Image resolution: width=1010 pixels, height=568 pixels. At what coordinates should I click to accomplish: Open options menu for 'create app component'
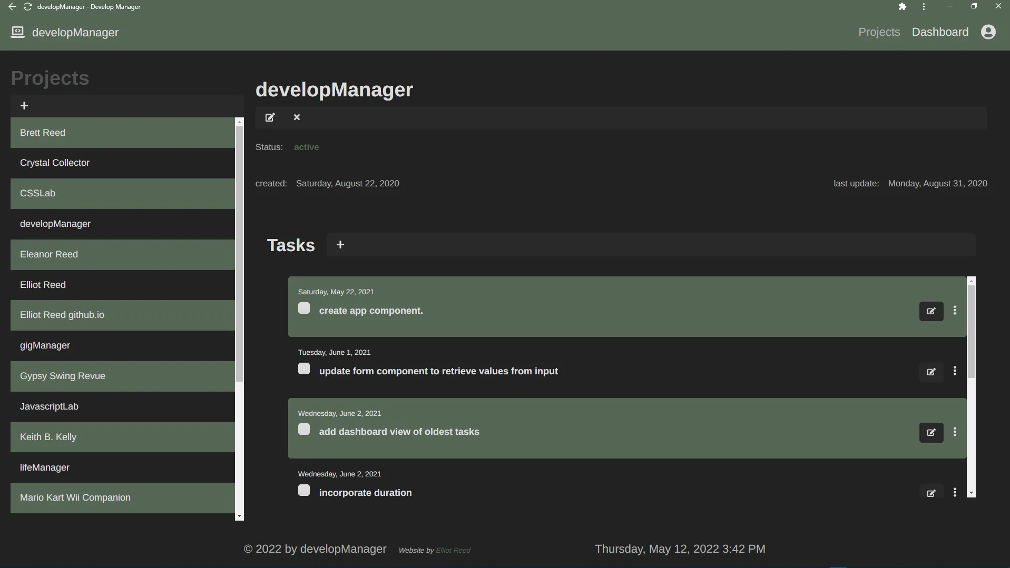point(955,311)
